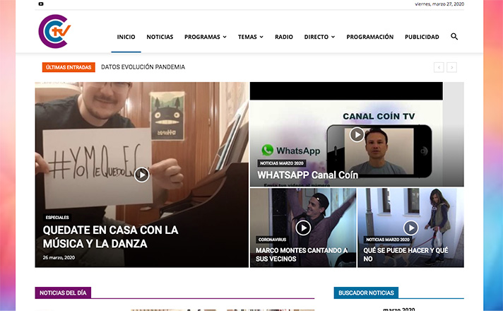Expand the Temas dropdown menu

250,37
